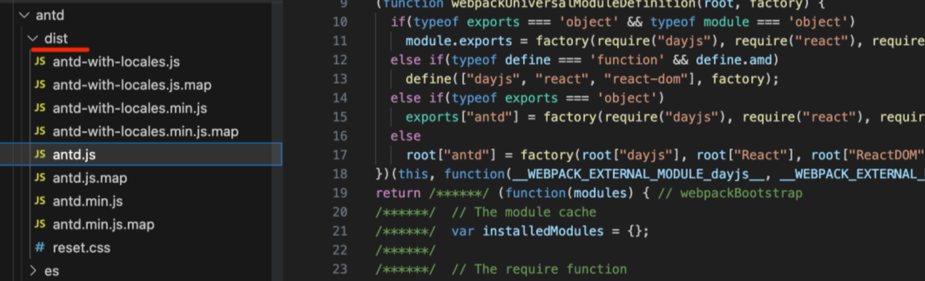Click 'function(modules)' on line 19

(570, 193)
